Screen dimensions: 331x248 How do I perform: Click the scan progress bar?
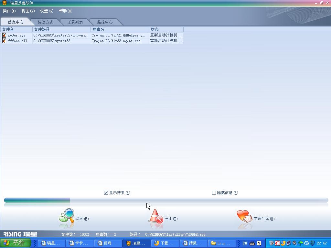(x=166, y=200)
